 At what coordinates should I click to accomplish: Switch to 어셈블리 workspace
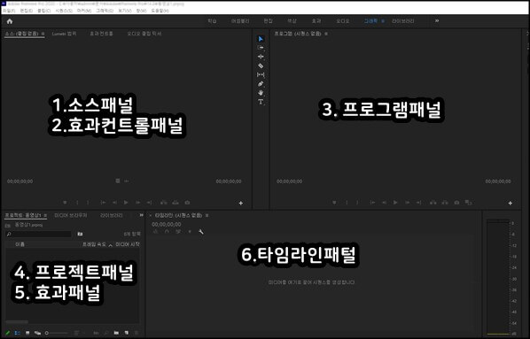pos(240,21)
